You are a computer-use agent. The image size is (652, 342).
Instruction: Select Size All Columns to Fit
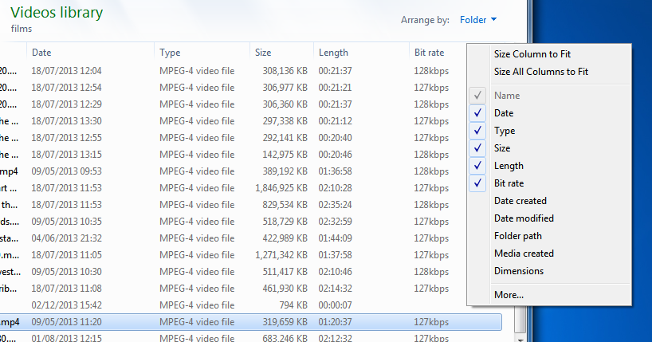point(540,72)
